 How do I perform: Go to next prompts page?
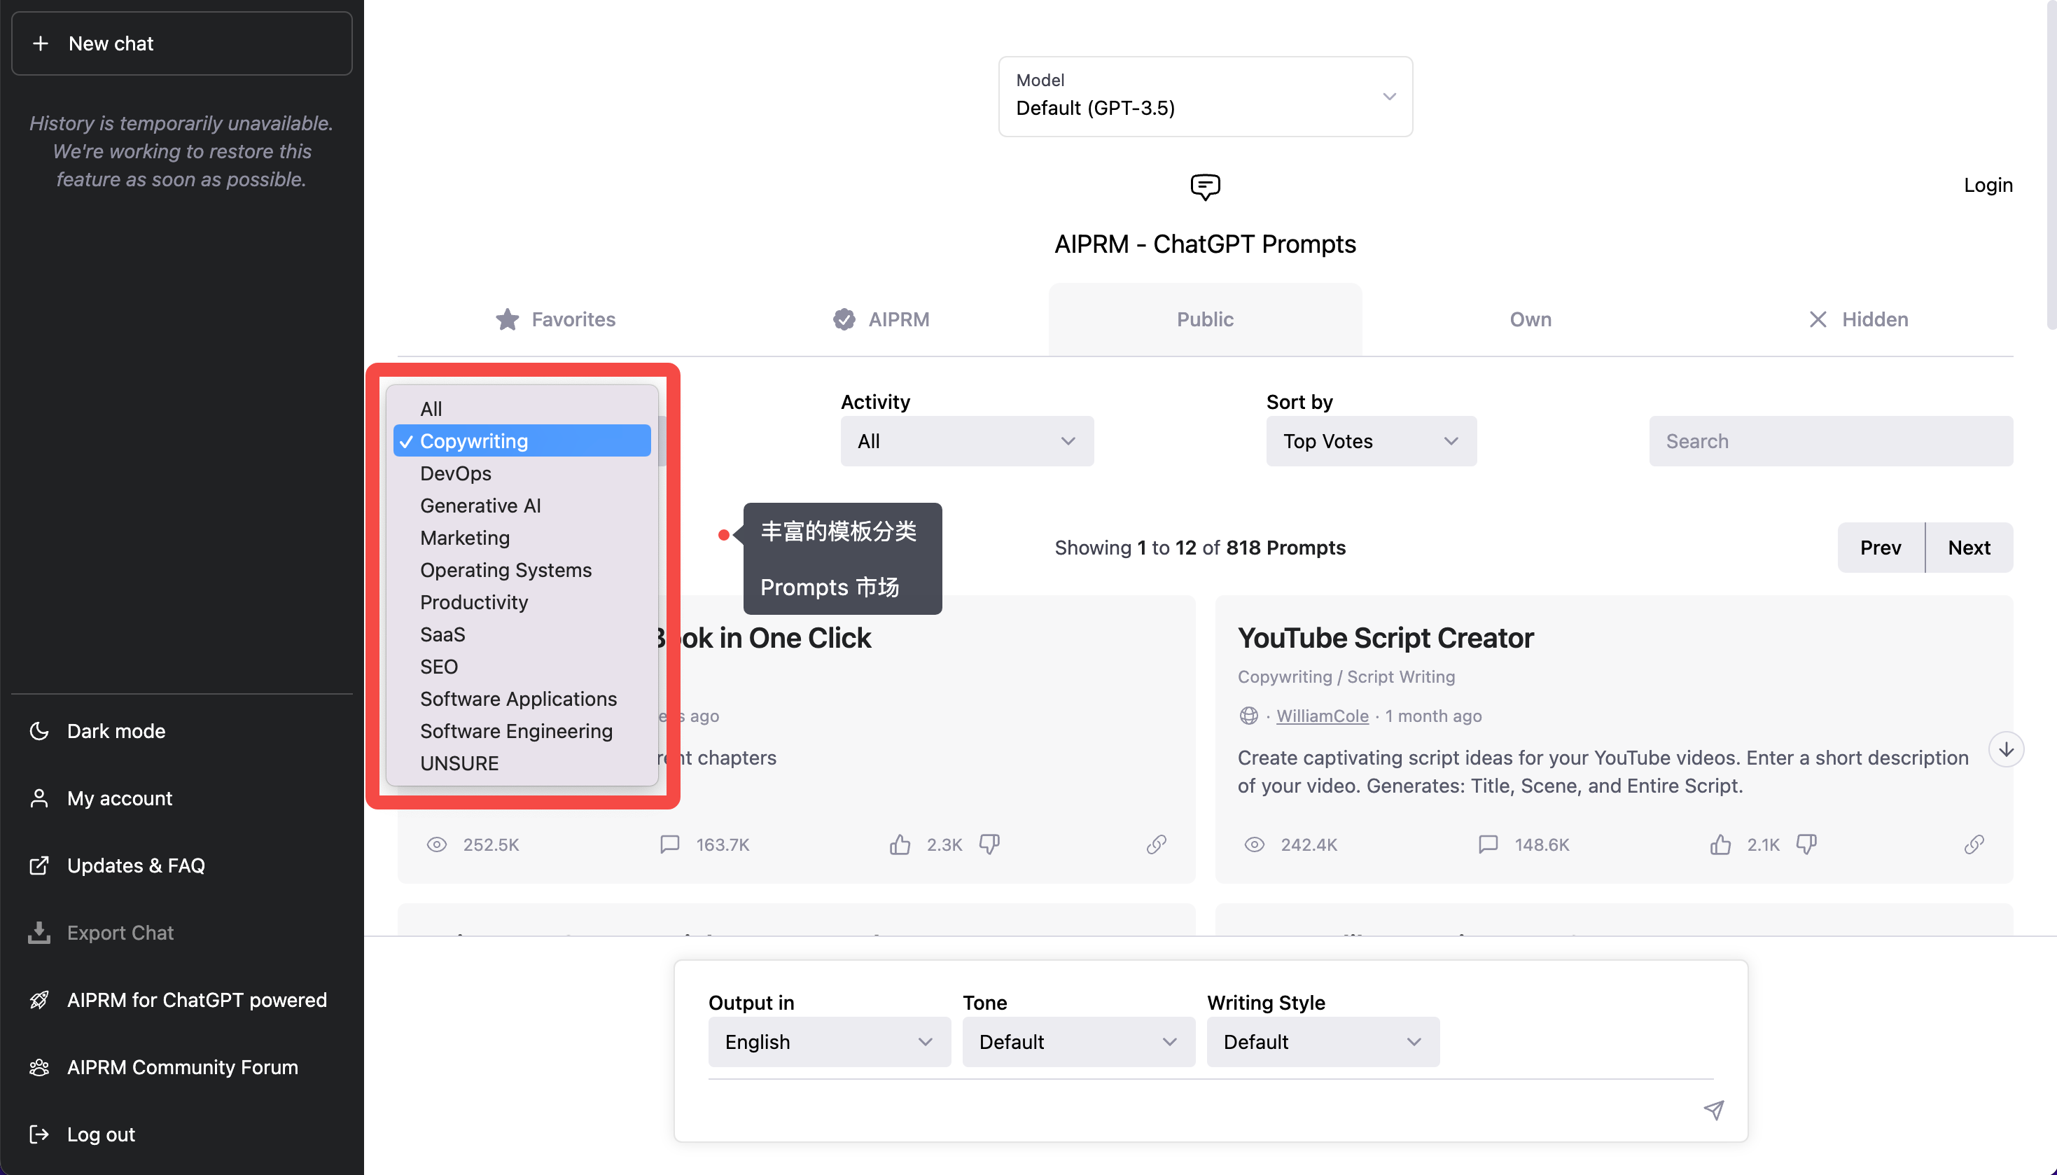click(1969, 548)
